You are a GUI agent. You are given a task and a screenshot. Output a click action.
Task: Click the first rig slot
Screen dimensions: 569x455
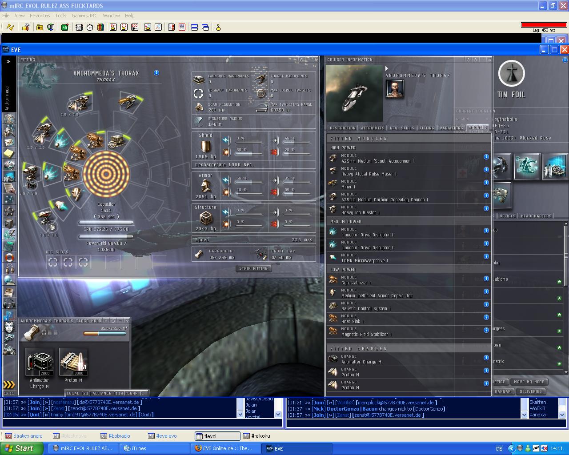click(53, 262)
